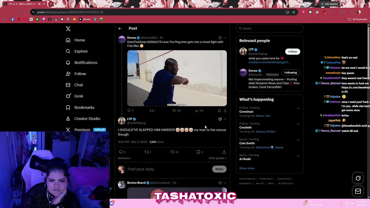Image resolution: width=370 pixels, height=208 pixels.
Task: Open Chat in the sidebar
Action: point(74,85)
